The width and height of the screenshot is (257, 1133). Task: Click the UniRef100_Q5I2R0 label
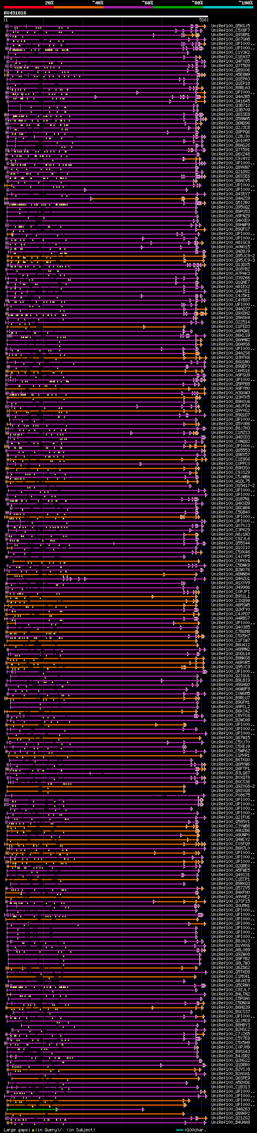point(230,203)
